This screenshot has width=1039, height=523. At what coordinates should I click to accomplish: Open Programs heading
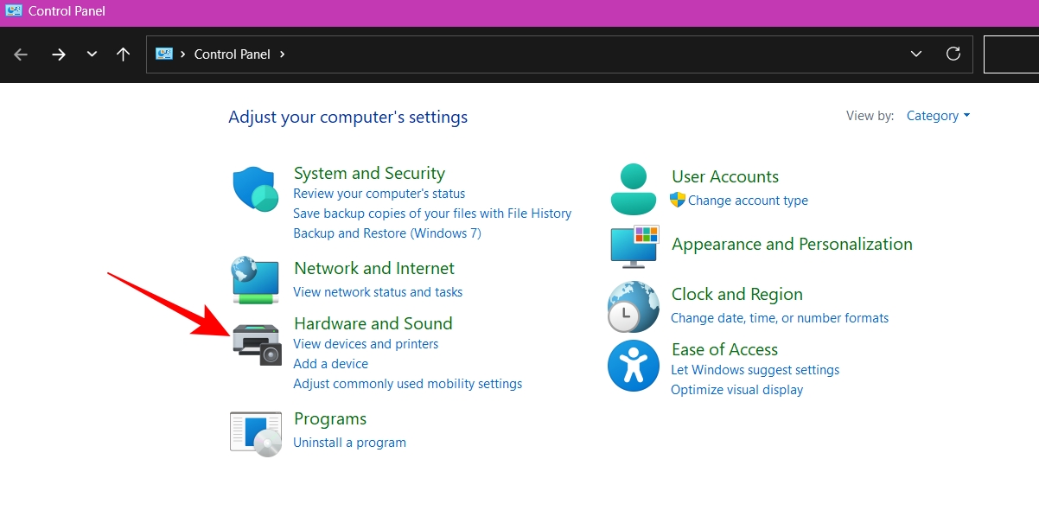330,419
